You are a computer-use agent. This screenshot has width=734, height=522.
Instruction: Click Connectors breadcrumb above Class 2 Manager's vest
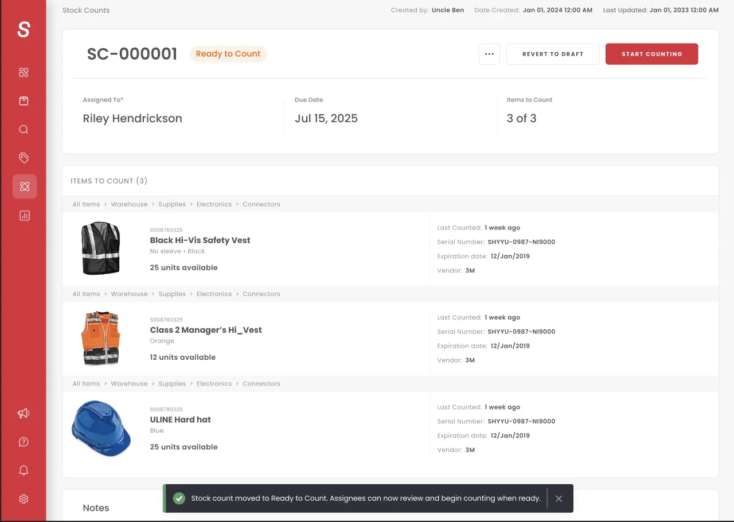pos(261,294)
